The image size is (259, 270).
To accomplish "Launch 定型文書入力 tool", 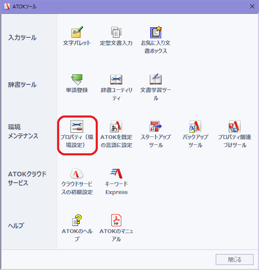I will (116, 36).
